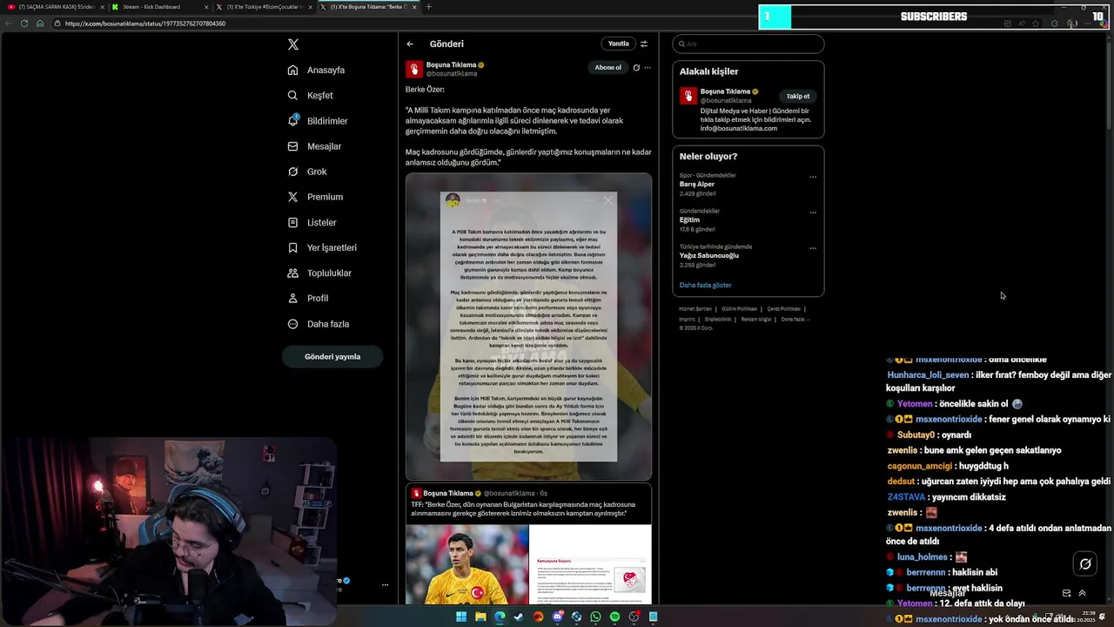Open Keşfet search page
The height and width of the screenshot is (627, 1114).
(311, 95)
